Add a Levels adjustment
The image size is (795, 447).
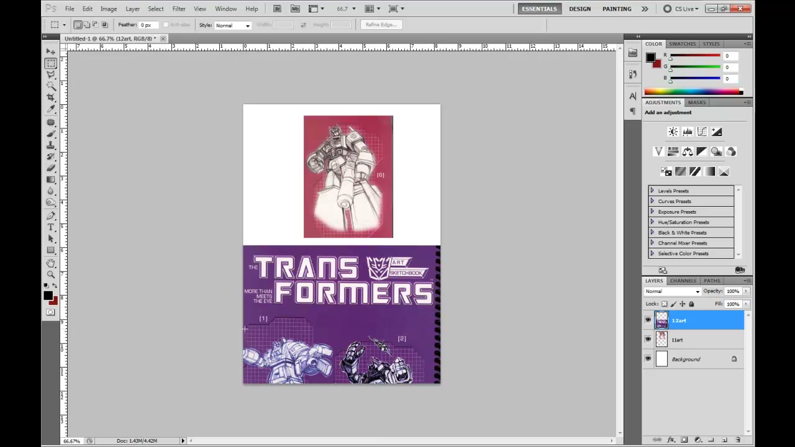tap(688, 132)
